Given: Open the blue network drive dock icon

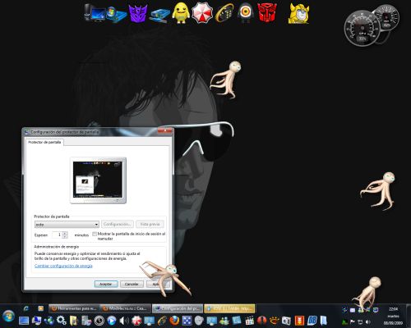Looking at the screenshot, I should pos(159,15).
